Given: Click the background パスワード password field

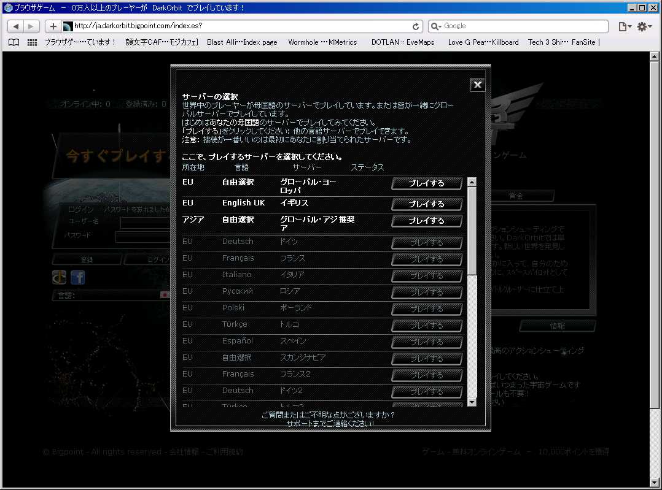Looking at the screenshot, I should coord(143,237).
